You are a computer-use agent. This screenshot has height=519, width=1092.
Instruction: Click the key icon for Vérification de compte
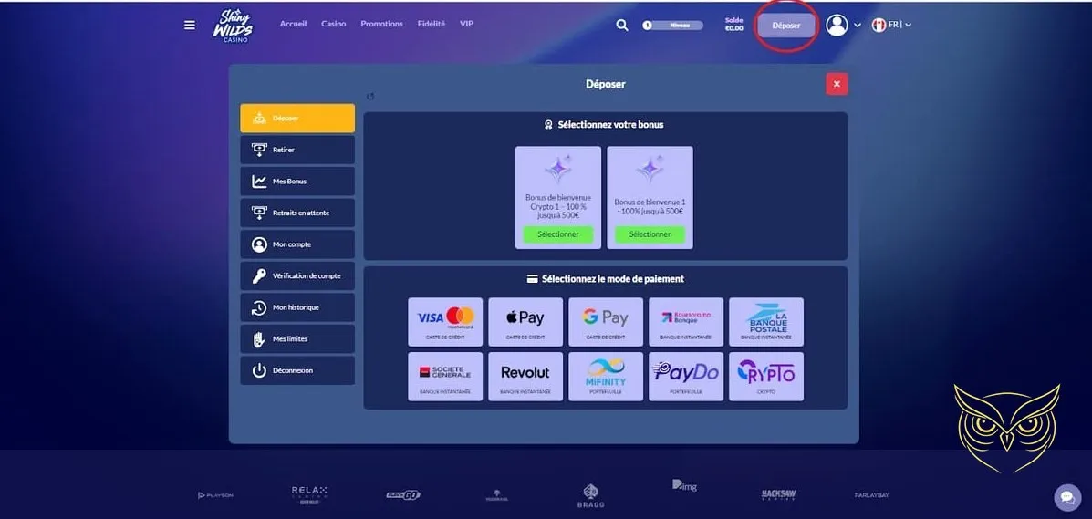click(259, 275)
